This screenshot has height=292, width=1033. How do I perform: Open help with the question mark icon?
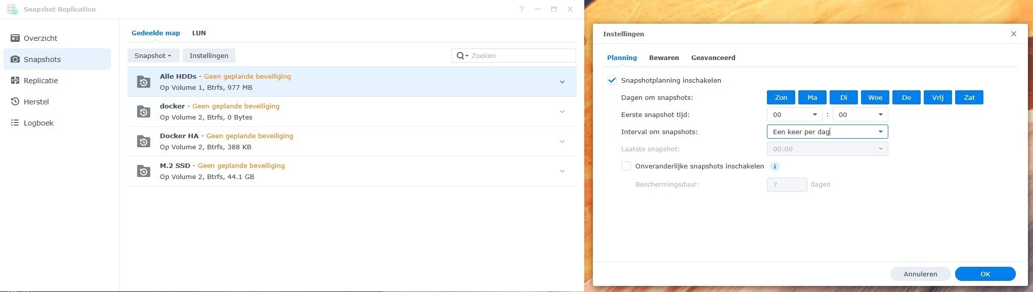click(522, 9)
